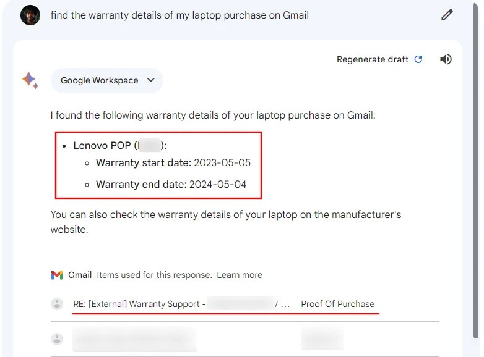Click the Lenovo POP bullet item
The height and width of the screenshot is (357, 484).
click(x=102, y=146)
